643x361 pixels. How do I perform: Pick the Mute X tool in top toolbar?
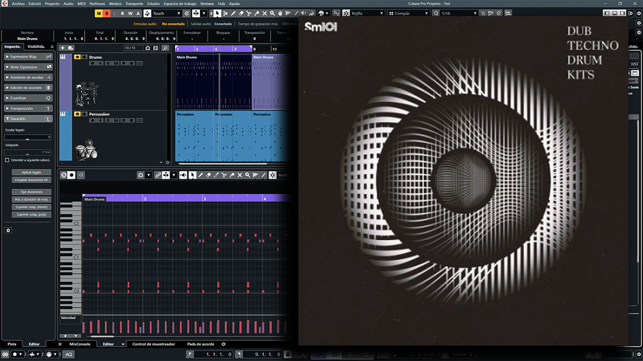(x=265, y=13)
